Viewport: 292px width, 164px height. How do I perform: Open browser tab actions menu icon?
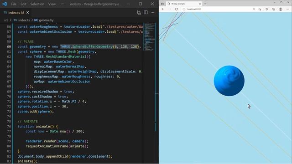(x=162, y=4)
